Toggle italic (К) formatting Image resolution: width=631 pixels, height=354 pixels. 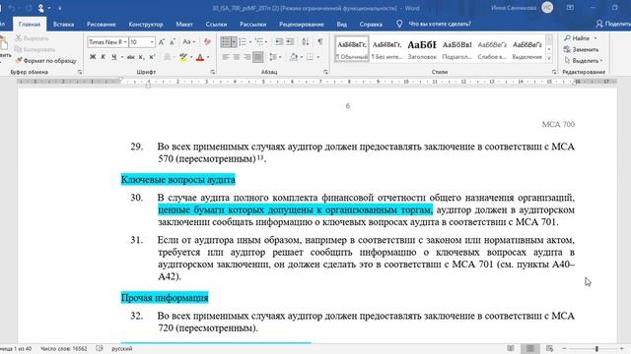pos(103,57)
